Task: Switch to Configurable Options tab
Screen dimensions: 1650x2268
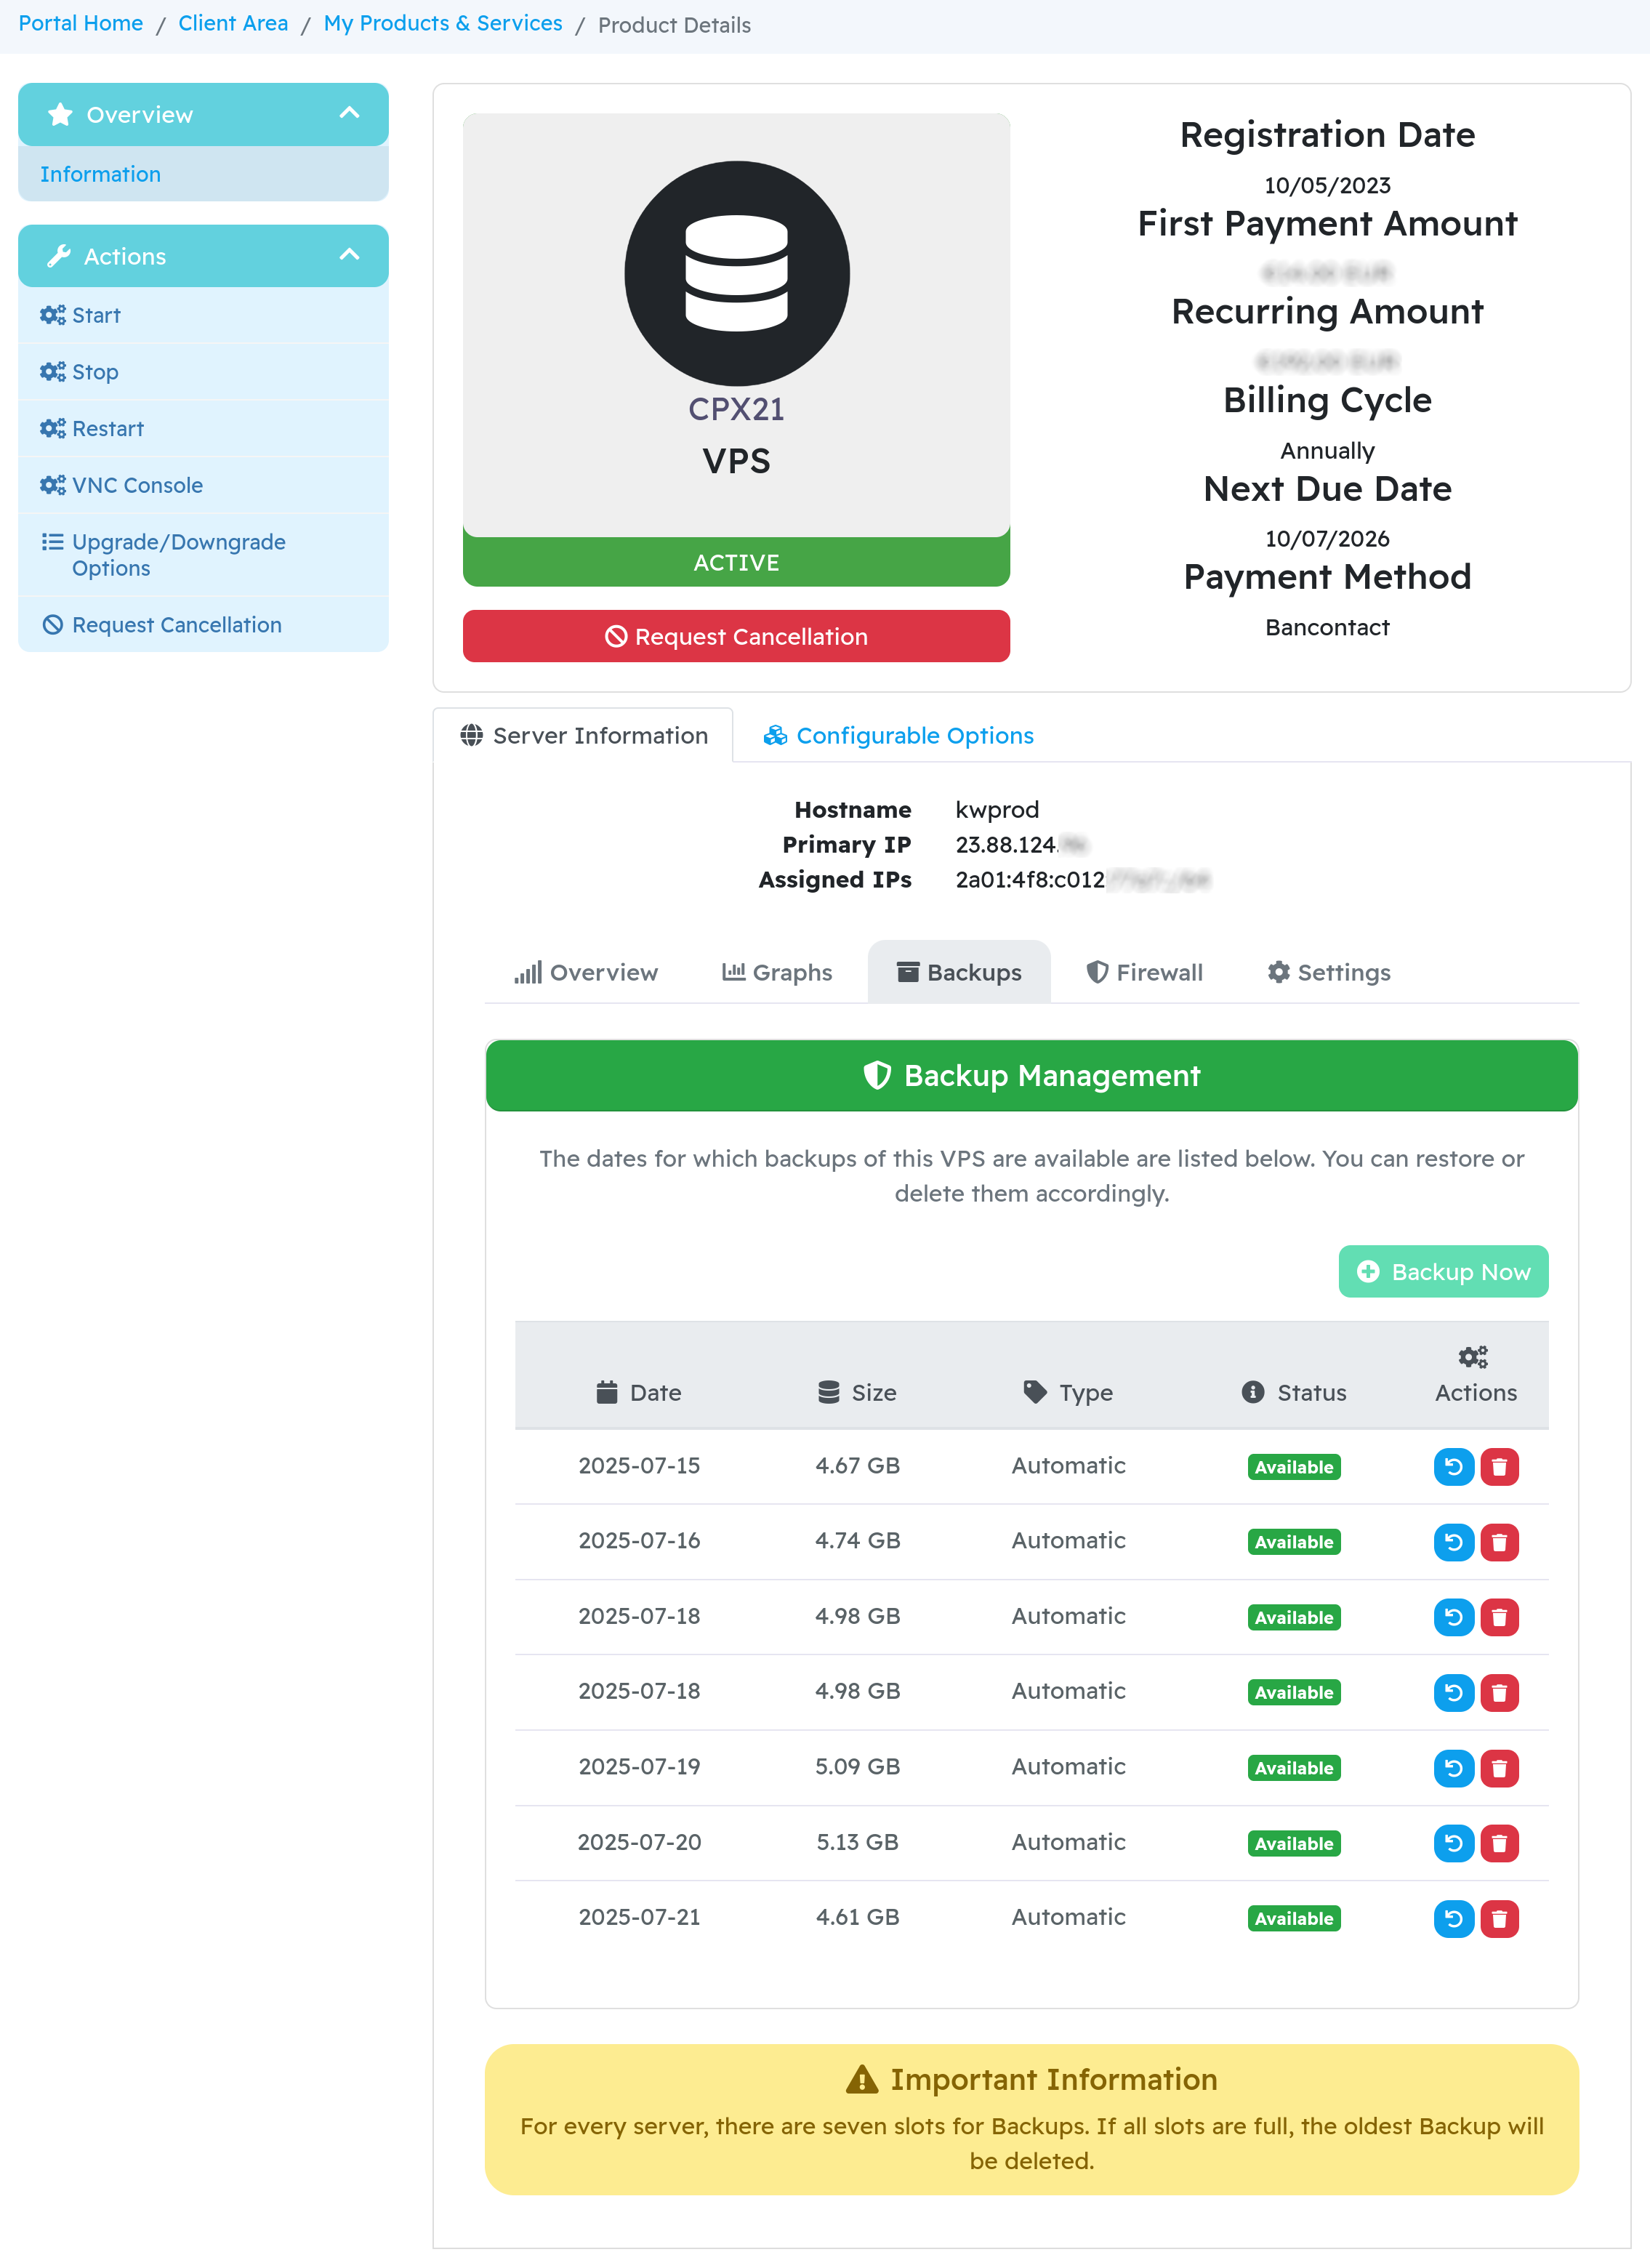Action: (x=898, y=735)
